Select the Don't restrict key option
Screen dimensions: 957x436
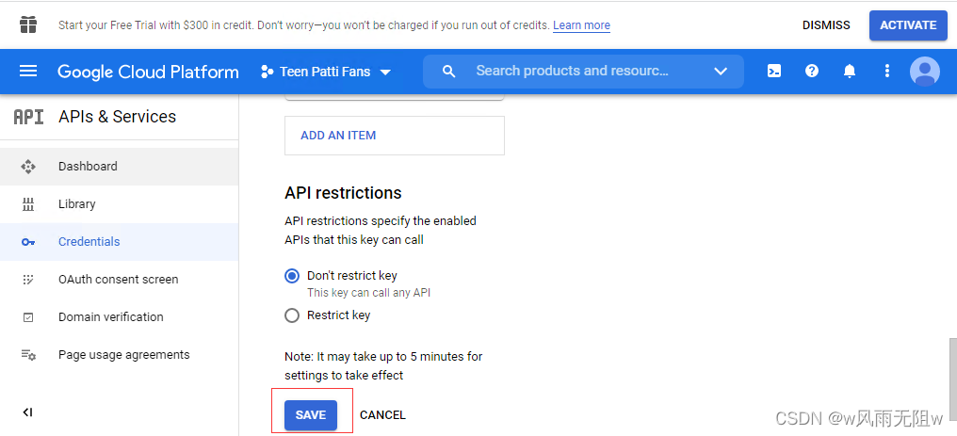click(x=292, y=276)
